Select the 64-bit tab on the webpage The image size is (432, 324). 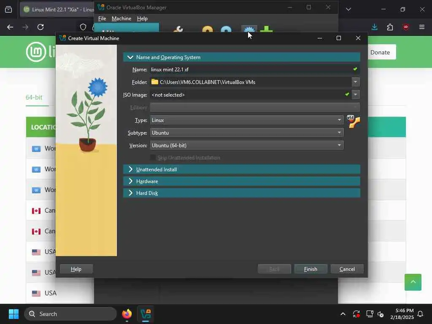[34, 97]
